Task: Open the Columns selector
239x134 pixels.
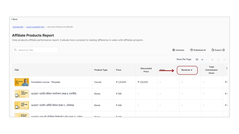Action: tap(178, 50)
